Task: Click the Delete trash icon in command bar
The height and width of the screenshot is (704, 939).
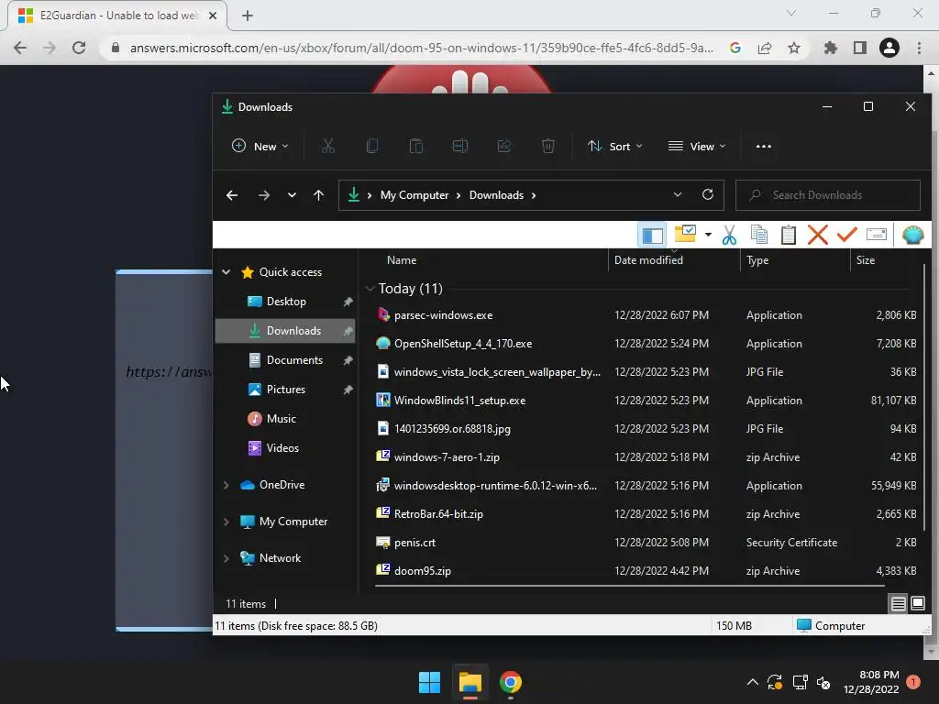Action: 548,146
